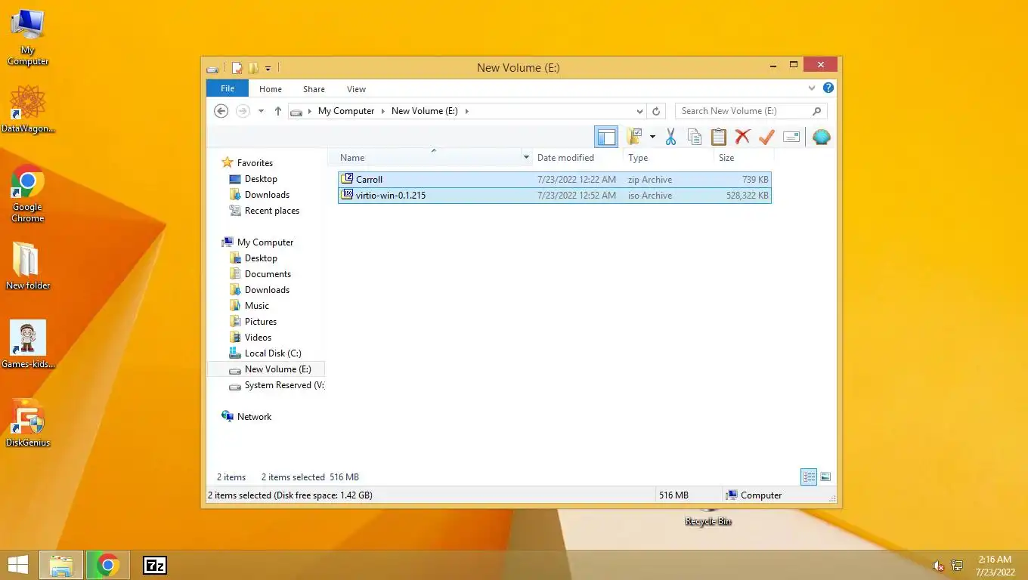Click the Cut scissors toolbar icon

670,137
